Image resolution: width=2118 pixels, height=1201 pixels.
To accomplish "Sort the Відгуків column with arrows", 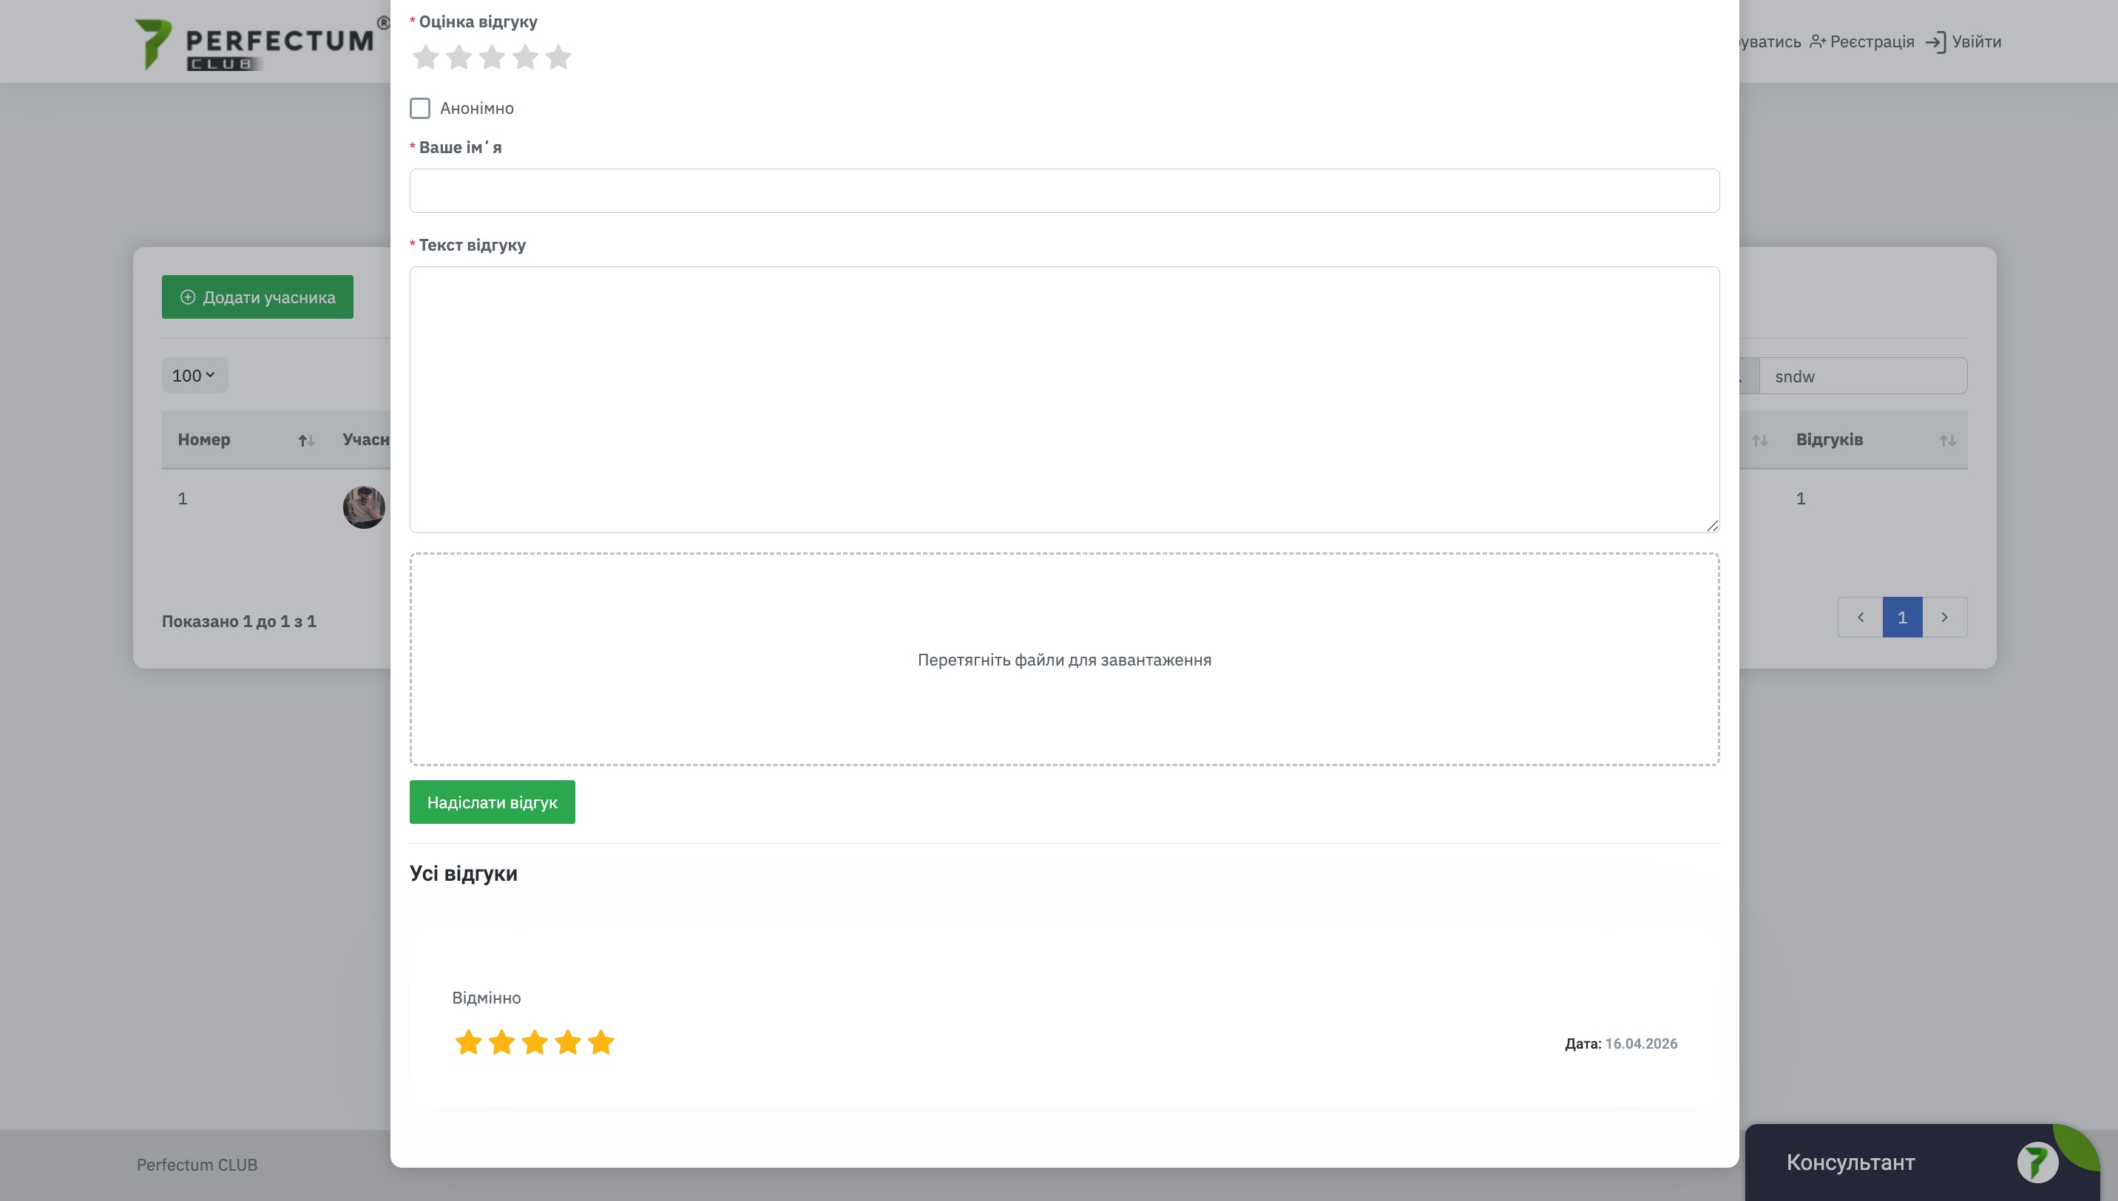I will coord(1947,441).
